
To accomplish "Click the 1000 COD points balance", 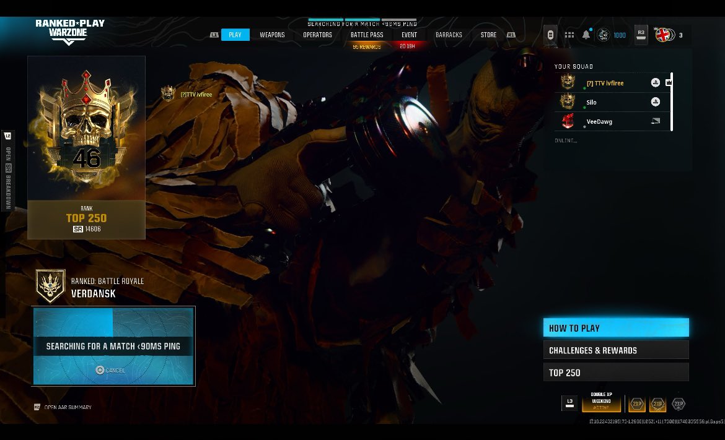I will [620, 35].
